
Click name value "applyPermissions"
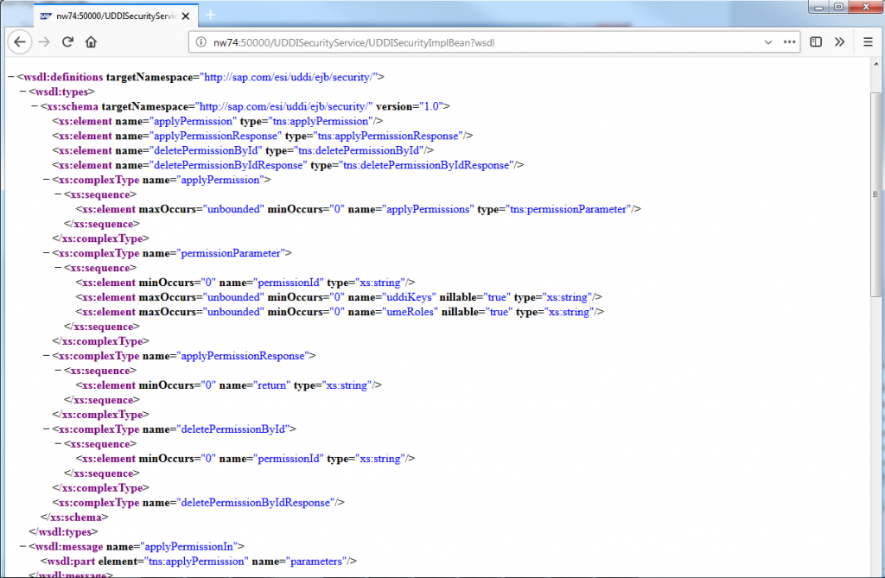(428, 209)
